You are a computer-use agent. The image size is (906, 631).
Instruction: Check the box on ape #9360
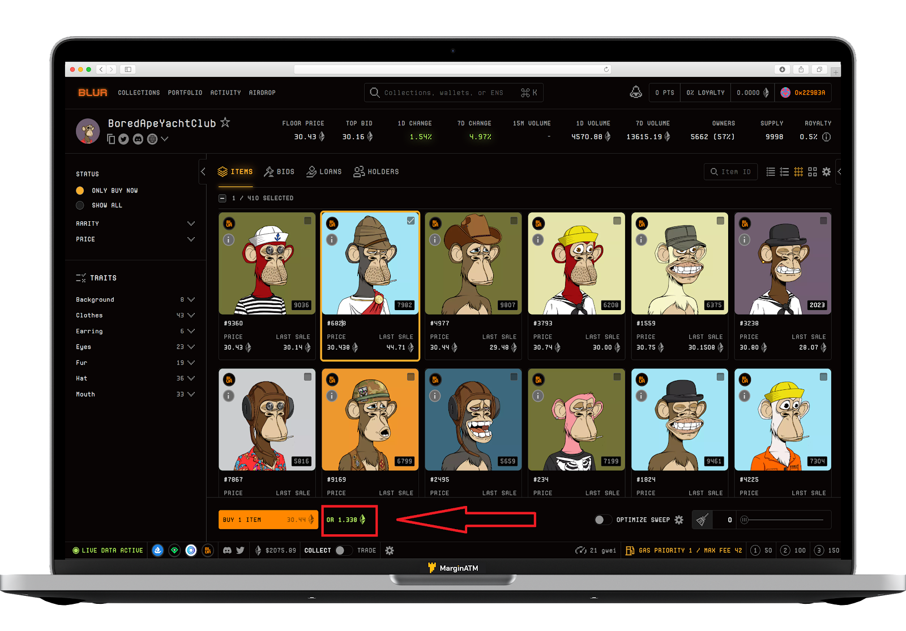click(x=307, y=221)
